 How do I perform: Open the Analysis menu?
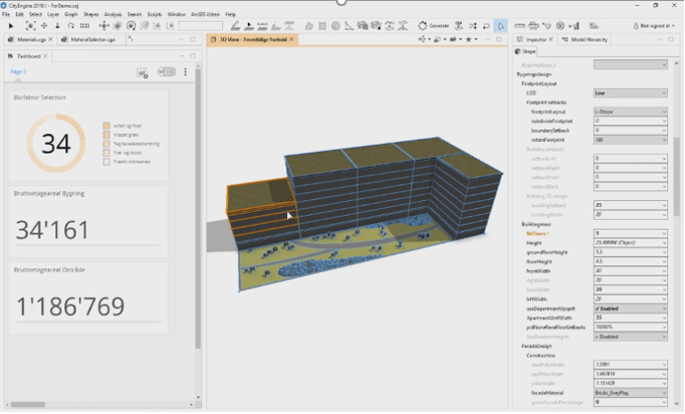point(114,15)
